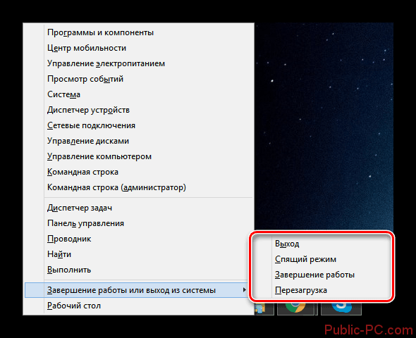Choose Просмотр событий
This screenshot has height=338, width=416.
(x=85, y=79)
